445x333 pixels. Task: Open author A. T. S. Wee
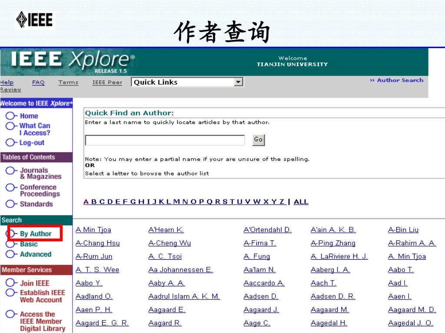97,270
